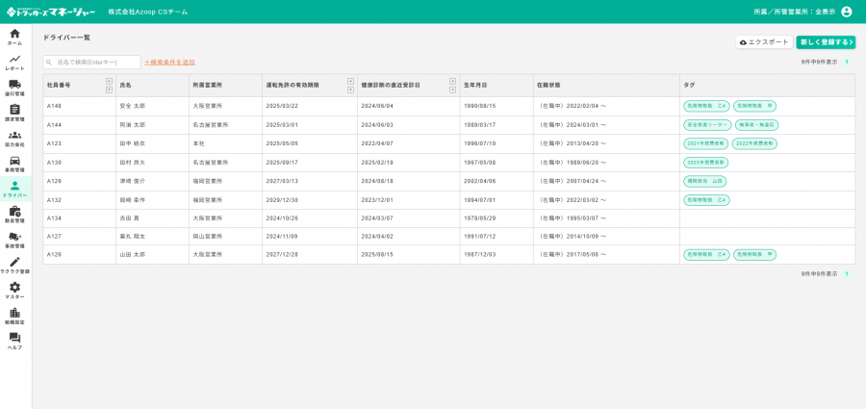The image size is (866, 409).
Task: Open the ラクラク登録 pencil icon
Action: coord(14,265)
